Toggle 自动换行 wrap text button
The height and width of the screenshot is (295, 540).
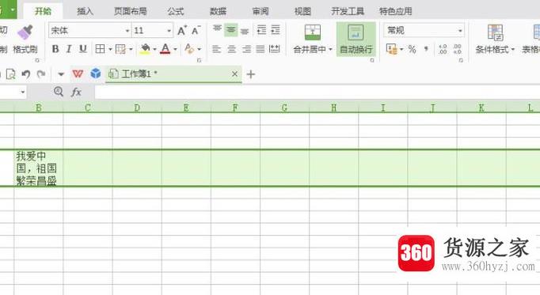[356, 39]
